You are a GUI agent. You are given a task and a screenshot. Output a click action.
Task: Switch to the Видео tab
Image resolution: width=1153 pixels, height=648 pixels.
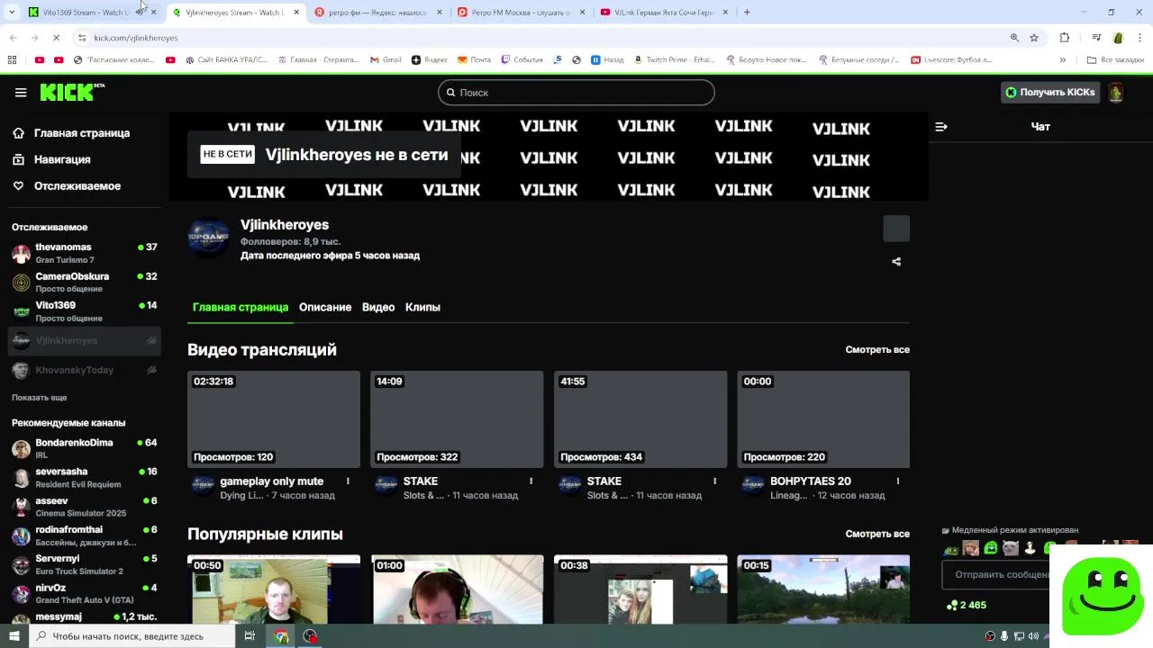378,307
